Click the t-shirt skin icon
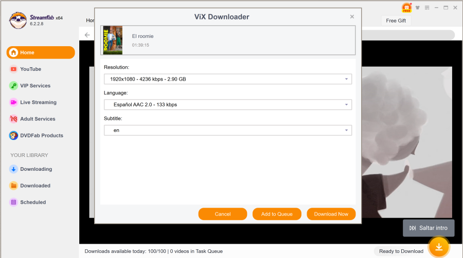The width and height of the screenshot is (463, 258). pyautogui.click(x=418, y=8)
